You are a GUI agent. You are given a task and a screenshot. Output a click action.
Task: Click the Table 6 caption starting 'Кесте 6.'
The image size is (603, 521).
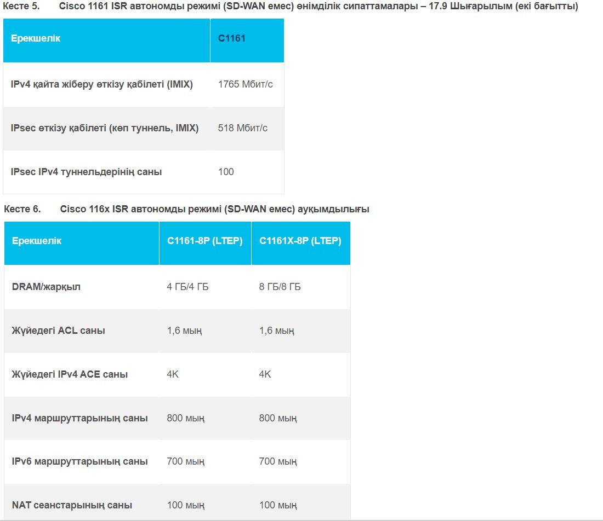click(x=186, y=209)
